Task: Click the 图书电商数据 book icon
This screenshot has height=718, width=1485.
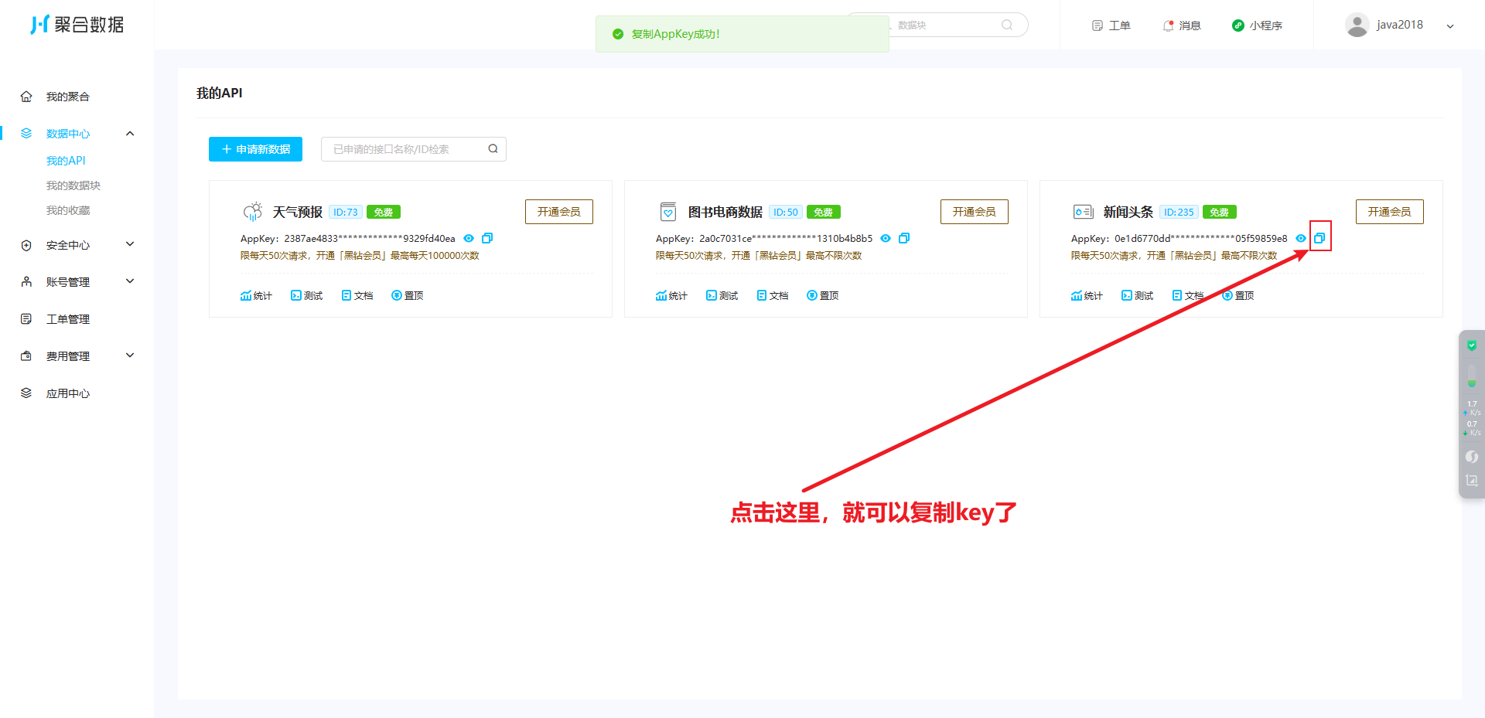Action: (668, 212)
